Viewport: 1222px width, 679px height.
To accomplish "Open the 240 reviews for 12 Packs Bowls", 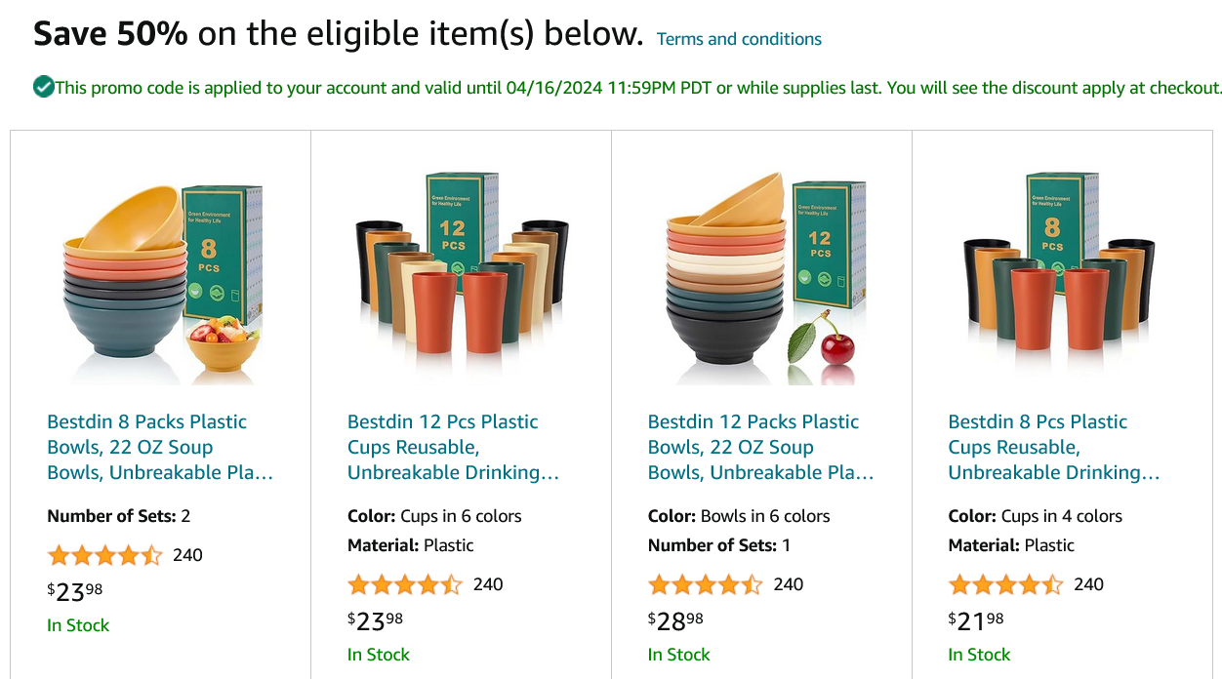I will coord(789,584).
